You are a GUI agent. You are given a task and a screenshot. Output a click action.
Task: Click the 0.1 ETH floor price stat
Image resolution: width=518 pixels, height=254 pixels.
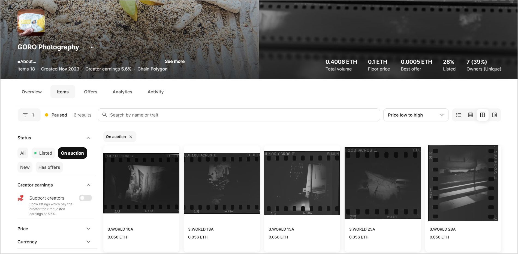click(379, 65)
